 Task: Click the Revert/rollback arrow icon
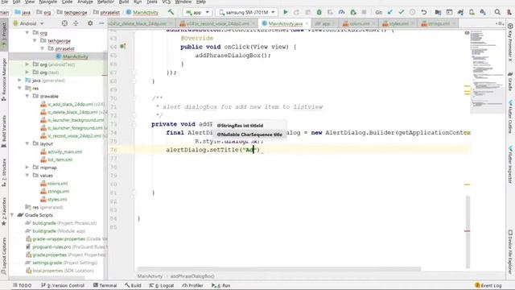pos(424,12)
